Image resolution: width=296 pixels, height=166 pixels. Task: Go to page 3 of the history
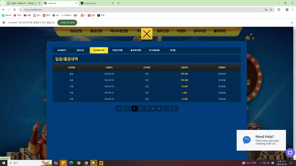tap(147, 109)
